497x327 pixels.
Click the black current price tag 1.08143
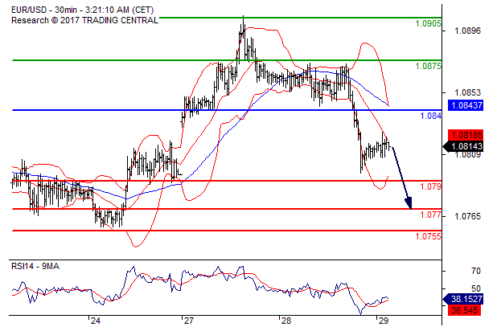pyautogui.click(x=463, y=146)
